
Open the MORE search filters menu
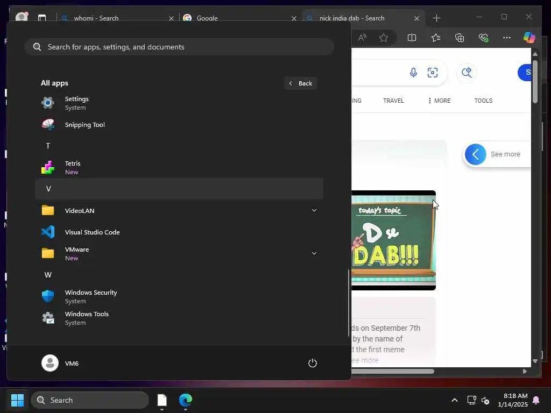tap(439, 101)
